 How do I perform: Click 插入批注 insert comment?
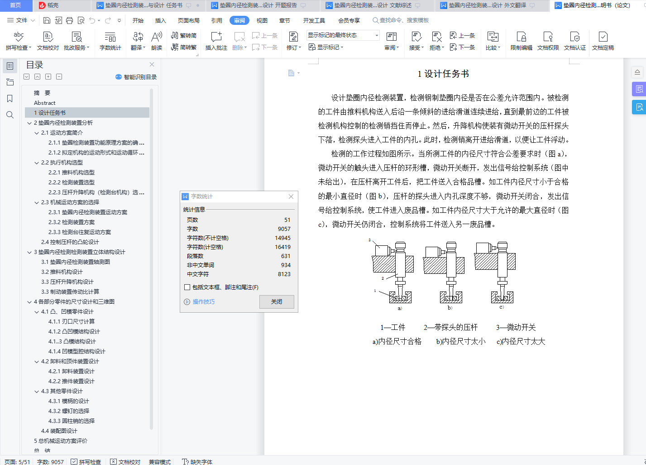click(216, 41)
